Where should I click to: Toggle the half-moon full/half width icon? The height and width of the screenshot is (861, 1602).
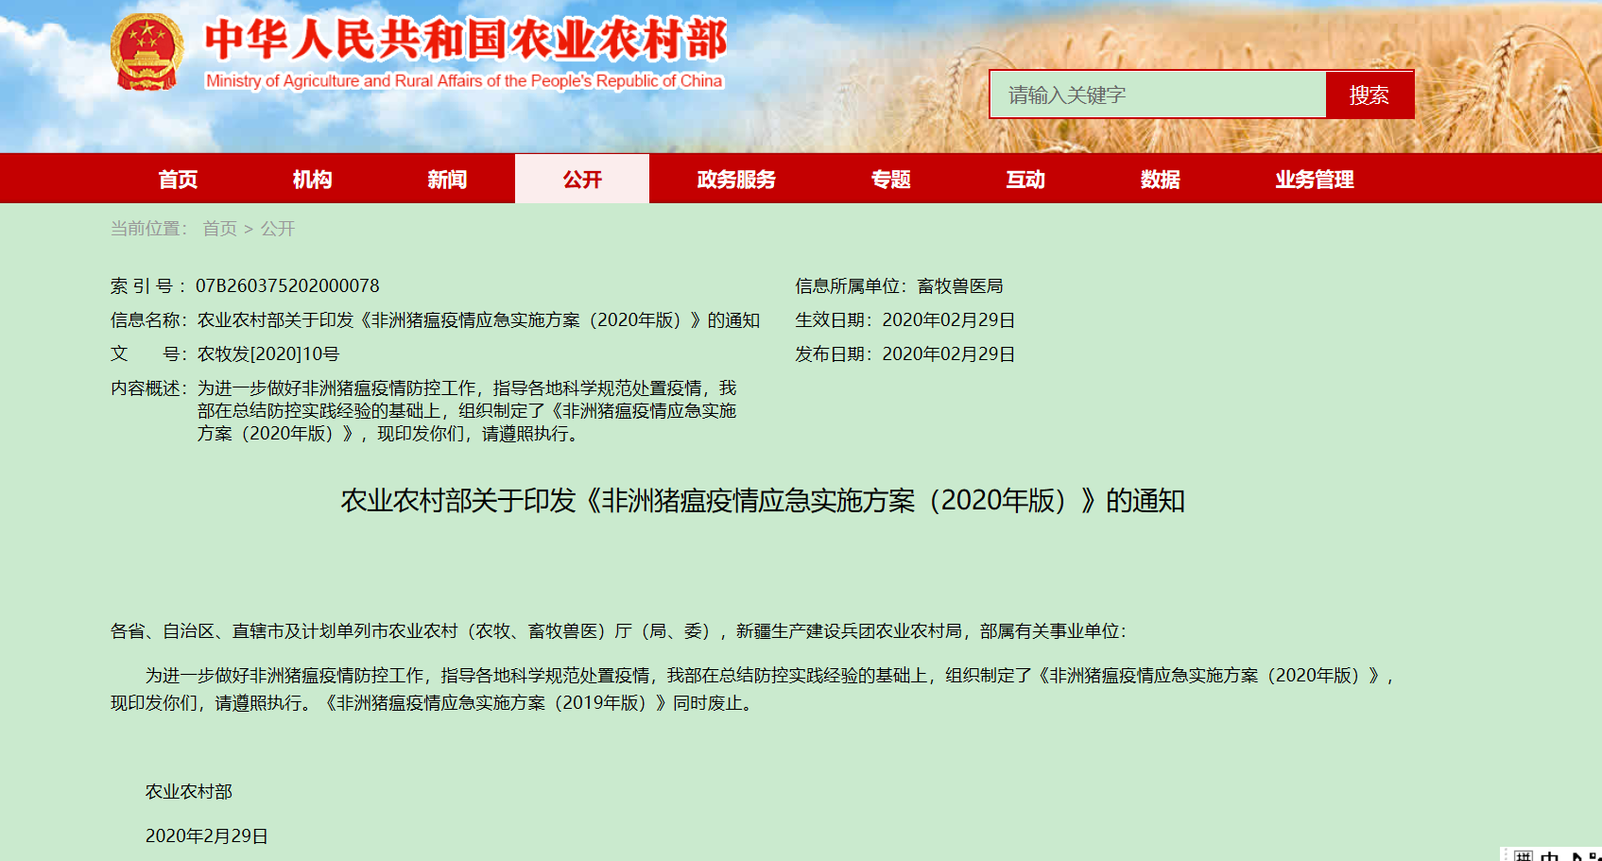click(x=1576, y=856)
